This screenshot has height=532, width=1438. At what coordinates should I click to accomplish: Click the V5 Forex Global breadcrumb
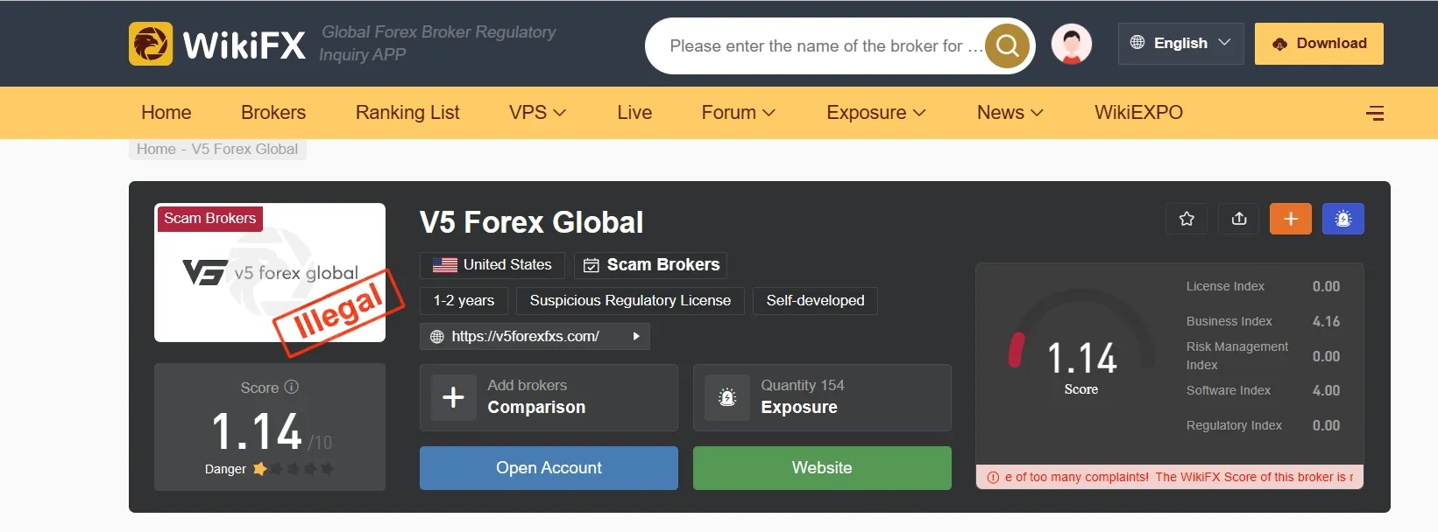click(244, 149)
